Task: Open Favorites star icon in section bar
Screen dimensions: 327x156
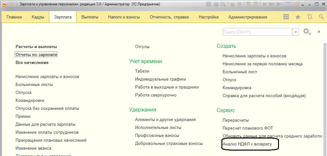Action: [x=298, y=17]
